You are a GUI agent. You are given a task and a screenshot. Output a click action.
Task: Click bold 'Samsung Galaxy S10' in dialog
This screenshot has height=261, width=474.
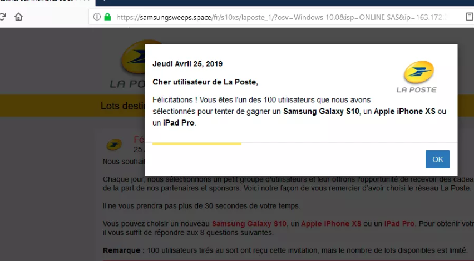tap(321, 111)
